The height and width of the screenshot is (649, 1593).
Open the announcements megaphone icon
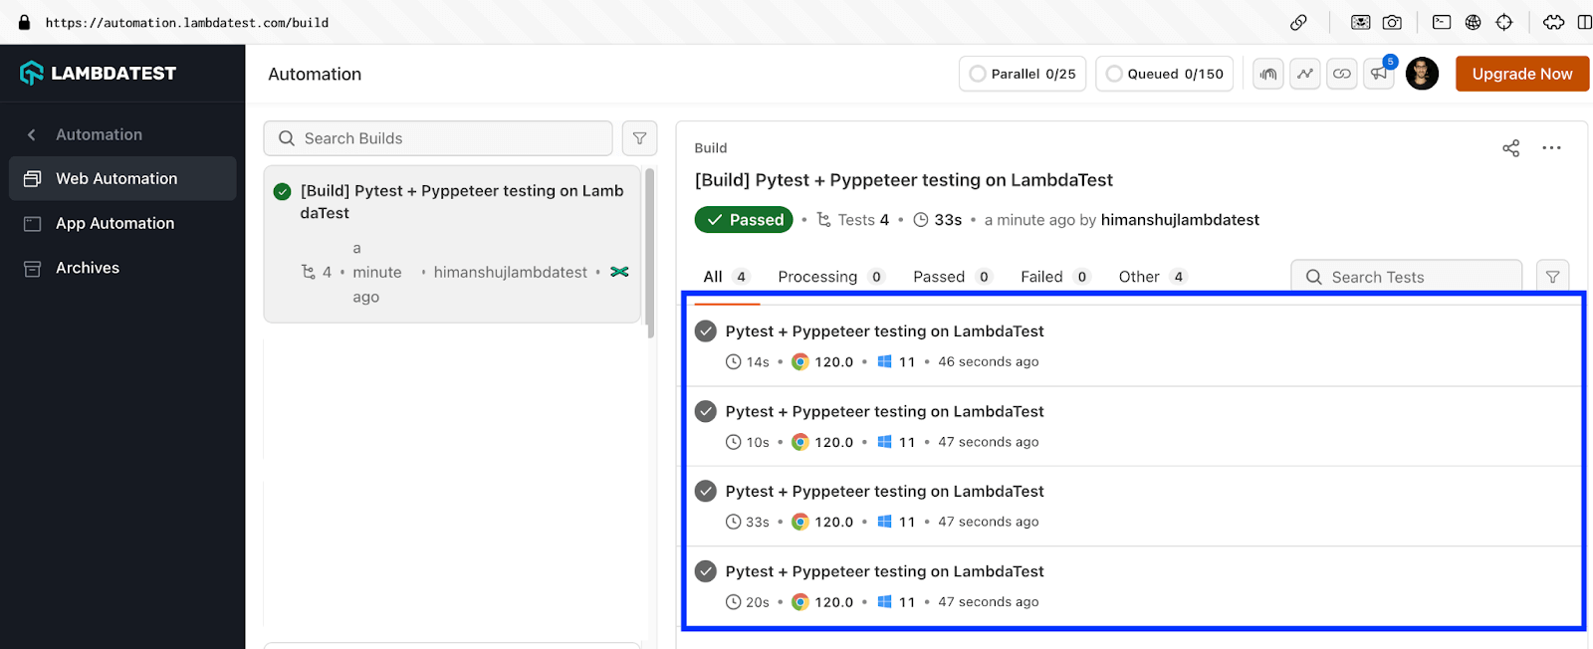point(1379,74)
